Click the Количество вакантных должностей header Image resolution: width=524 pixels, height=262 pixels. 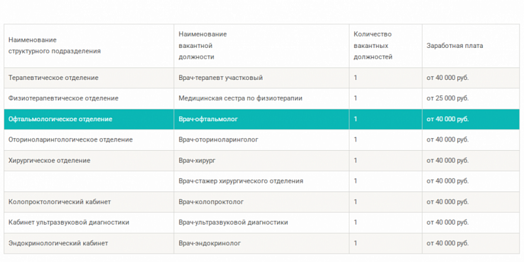click(x=373, y=45)
